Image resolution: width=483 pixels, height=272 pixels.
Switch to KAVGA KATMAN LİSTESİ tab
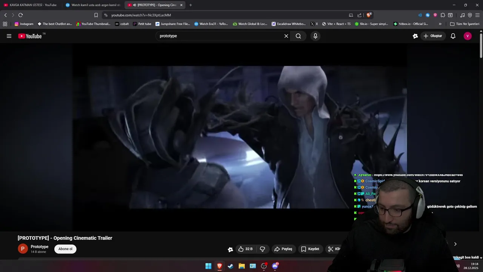click(31, 5)
